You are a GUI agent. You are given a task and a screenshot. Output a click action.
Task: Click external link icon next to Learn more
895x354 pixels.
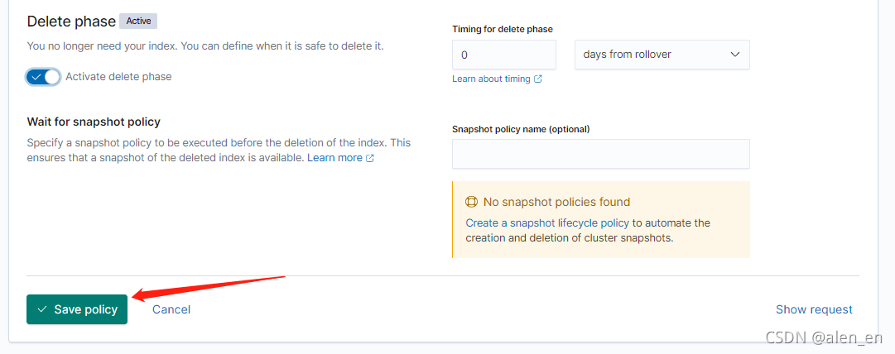pyautogui.click(x=370, y=158)
